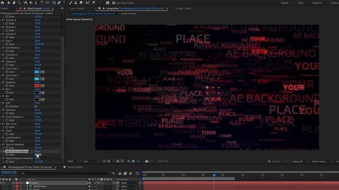Select the Rectangle shape tool

tap(54, 3)
